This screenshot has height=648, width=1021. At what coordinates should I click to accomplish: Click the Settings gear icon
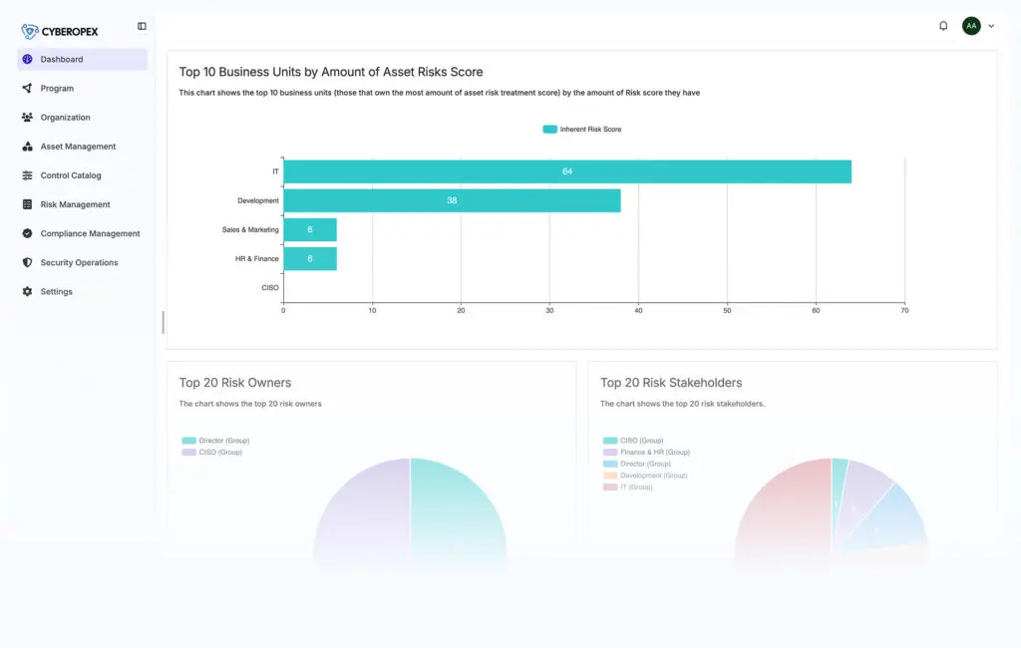coord(27,291)
